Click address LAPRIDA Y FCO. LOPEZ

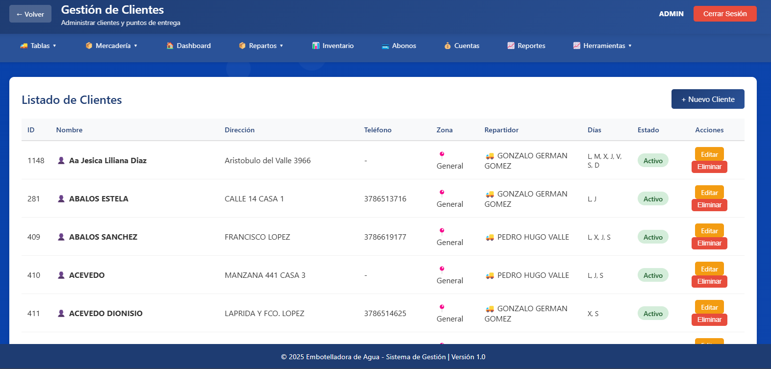[x=265, y=313]
